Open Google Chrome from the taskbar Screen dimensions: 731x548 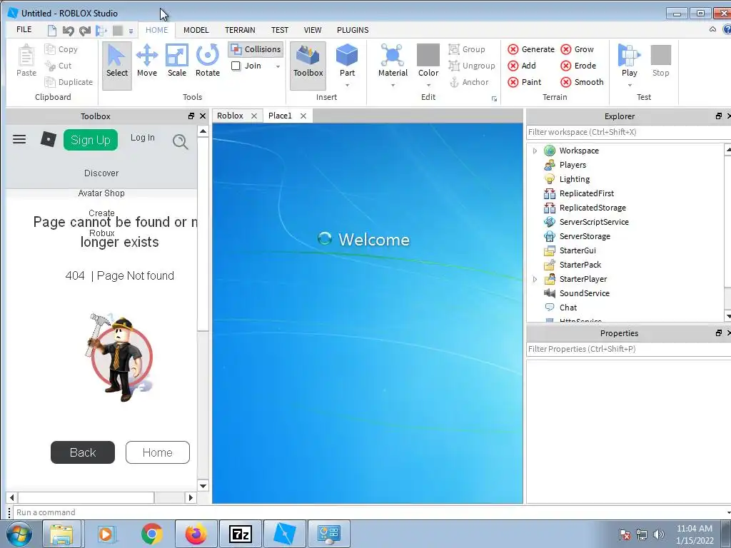click(x=151, y=534)
